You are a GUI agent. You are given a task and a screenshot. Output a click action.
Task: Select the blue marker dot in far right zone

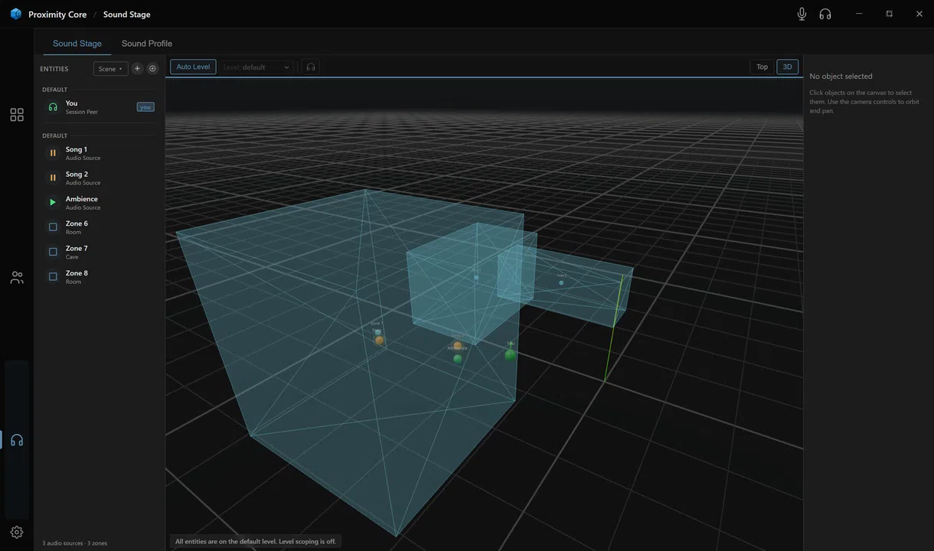pyautogui.click(x=561, y=282)
